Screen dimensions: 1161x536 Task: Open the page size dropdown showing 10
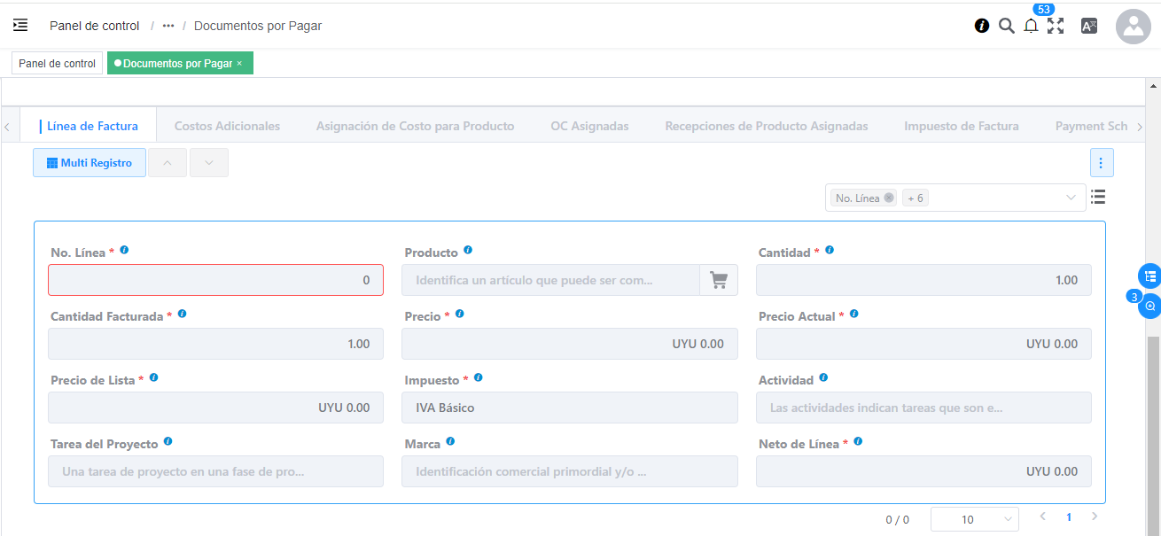coord(974,519)
